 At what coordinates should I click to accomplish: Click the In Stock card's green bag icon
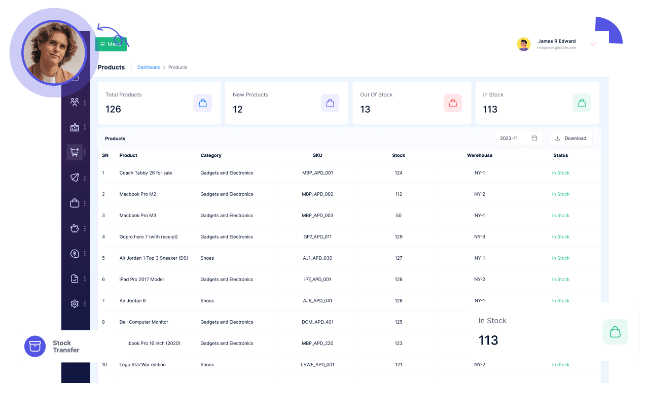point(582,103)
